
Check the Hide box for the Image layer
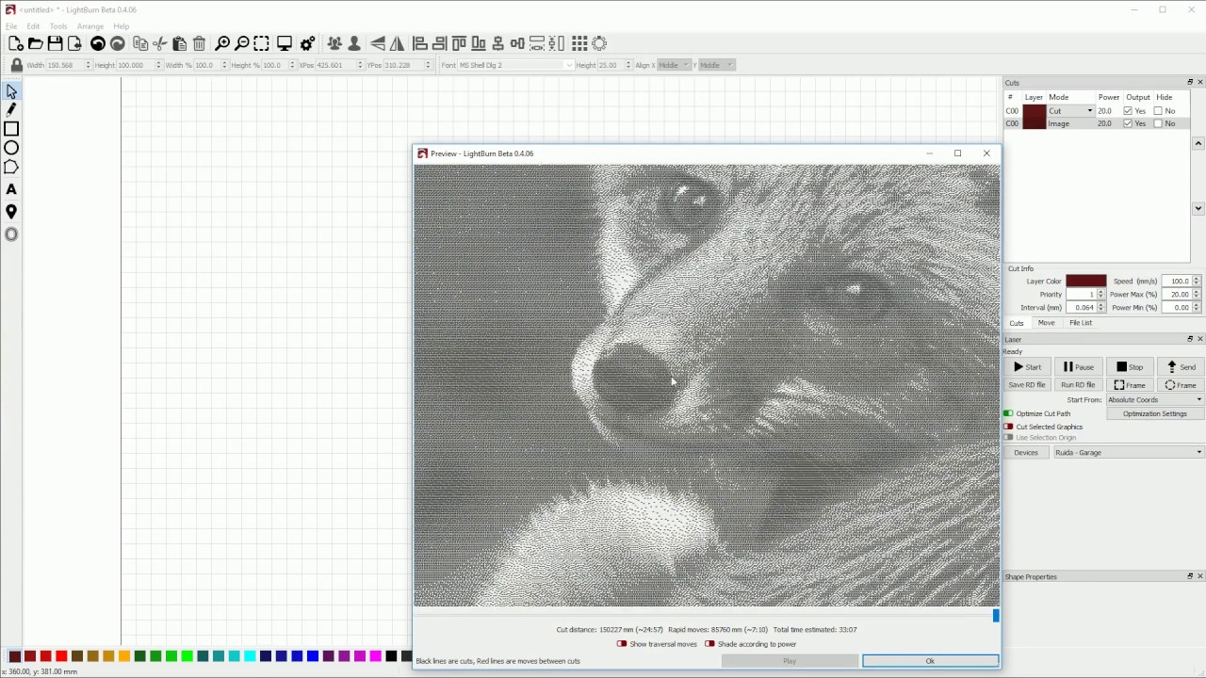(1158, 123)
